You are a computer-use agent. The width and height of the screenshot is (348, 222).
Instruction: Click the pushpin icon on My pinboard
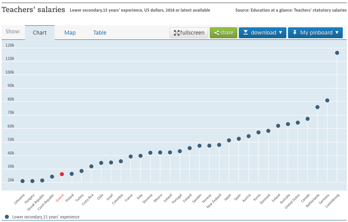(x=294, y=33)
